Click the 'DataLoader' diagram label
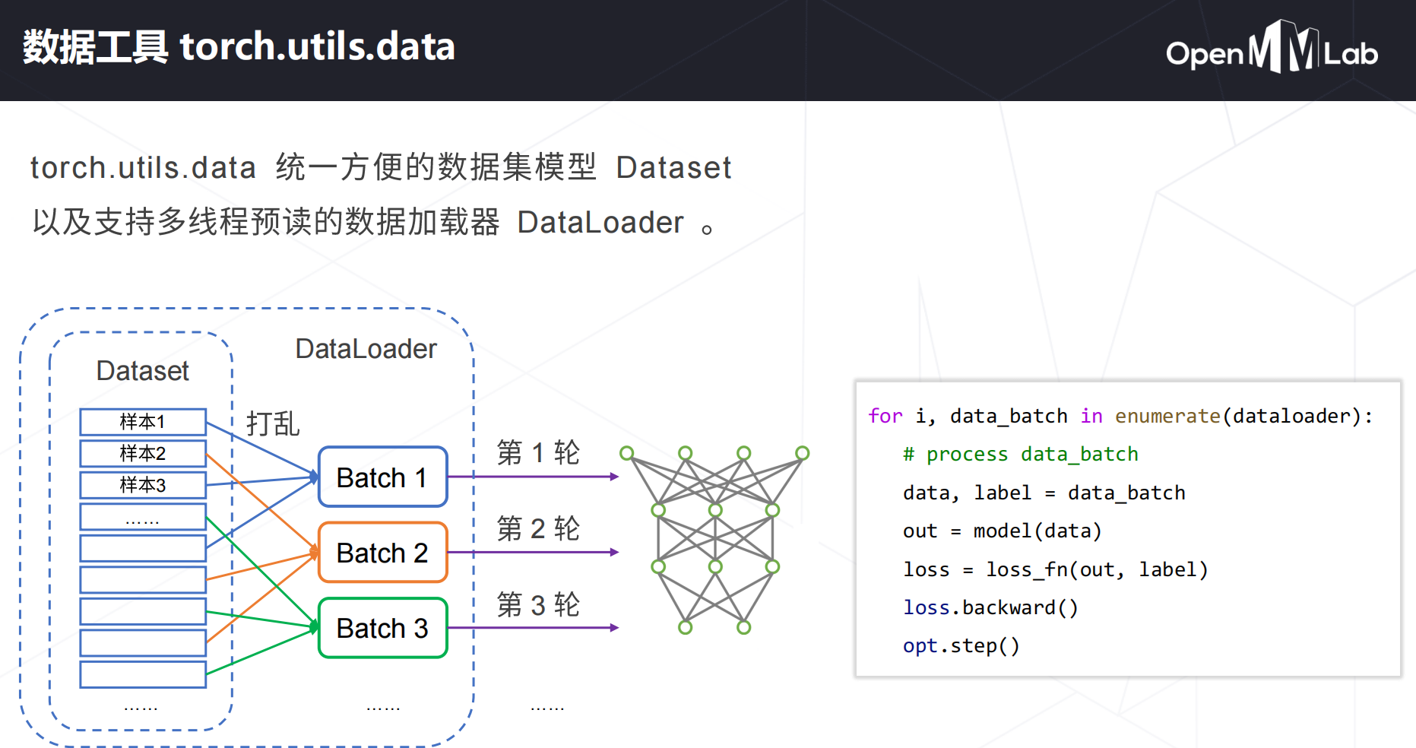The image size is (1416, 748). pyautogui.click(x=366, y=349)
